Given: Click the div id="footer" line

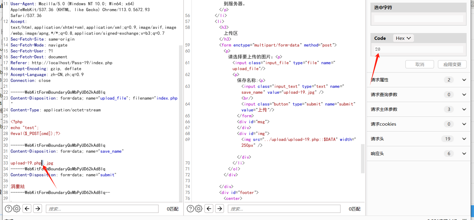Looking at the screenshot, I should tap(239, 193).
